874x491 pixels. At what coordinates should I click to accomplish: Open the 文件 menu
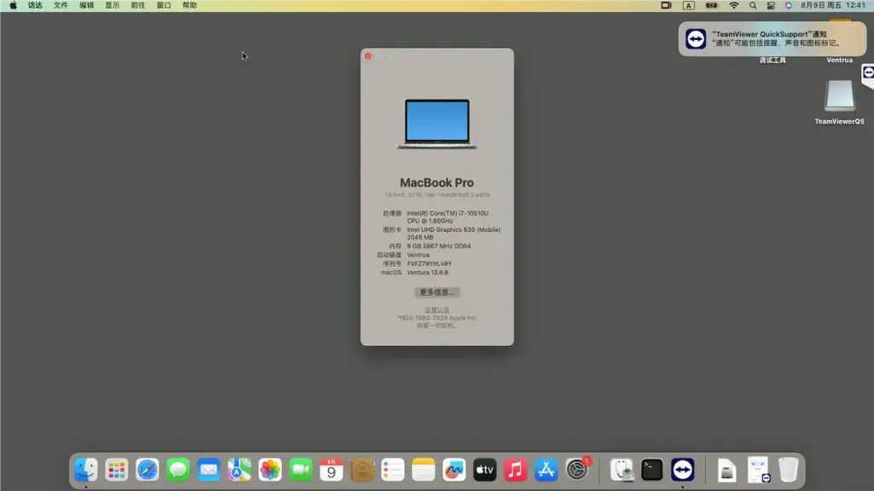tap(61, 6)
